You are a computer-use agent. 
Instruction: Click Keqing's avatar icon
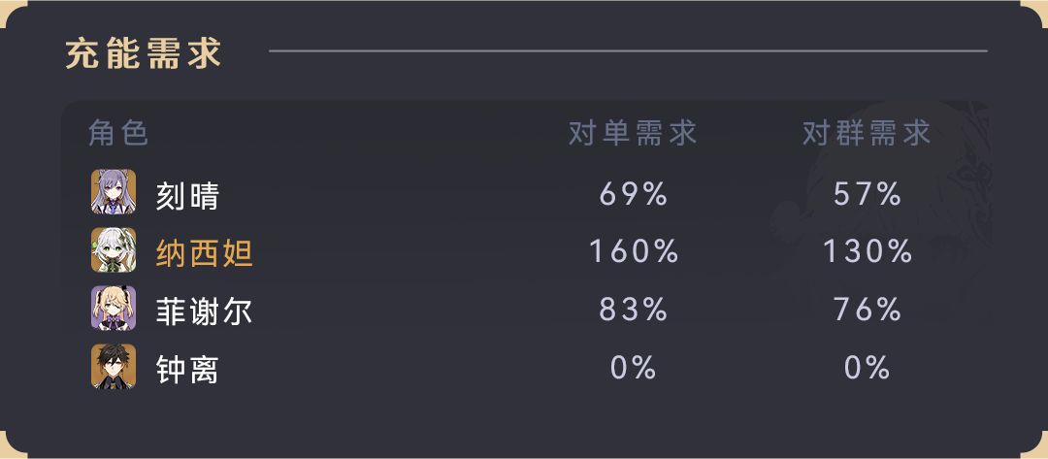pos(114,192)
